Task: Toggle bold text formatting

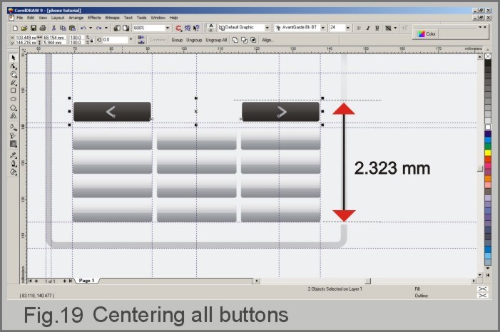Action: point(359,28)
